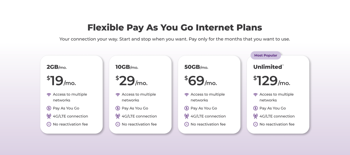
Task: Click the dollar icon in the 10GB plan
Action: click(x=118, y=108)
